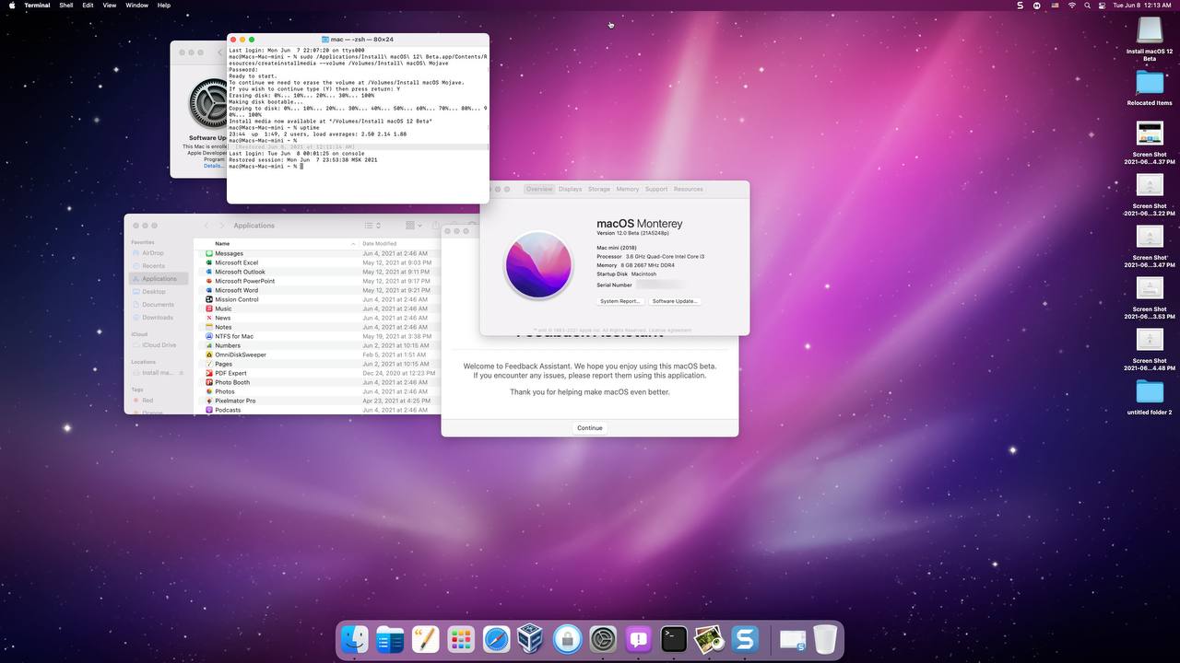
Task: Select Mission Control in Applications list
Action: point(317,299)
